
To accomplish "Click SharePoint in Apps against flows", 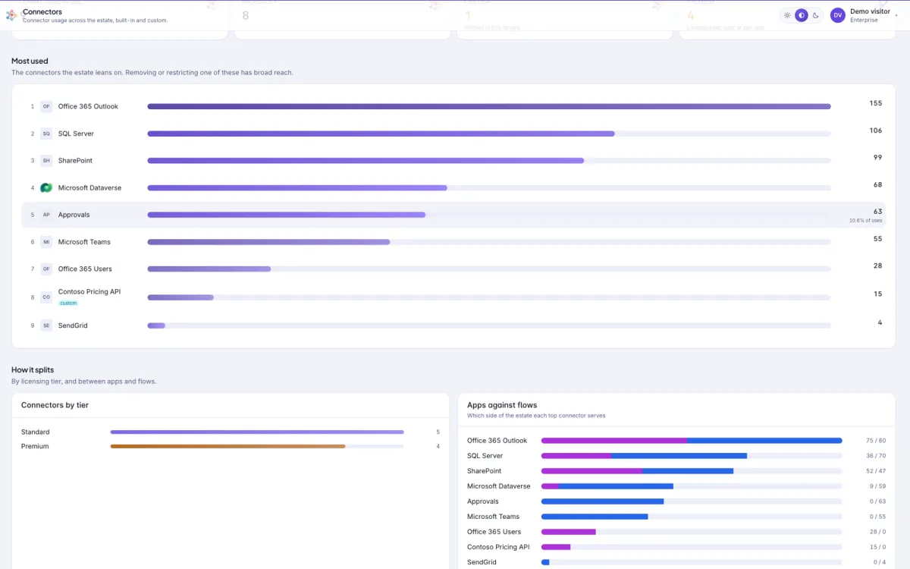I will 484,471.
